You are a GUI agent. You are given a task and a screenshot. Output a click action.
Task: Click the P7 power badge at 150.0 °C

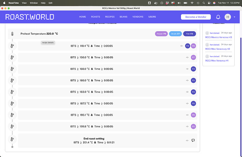tap(193, 57)
